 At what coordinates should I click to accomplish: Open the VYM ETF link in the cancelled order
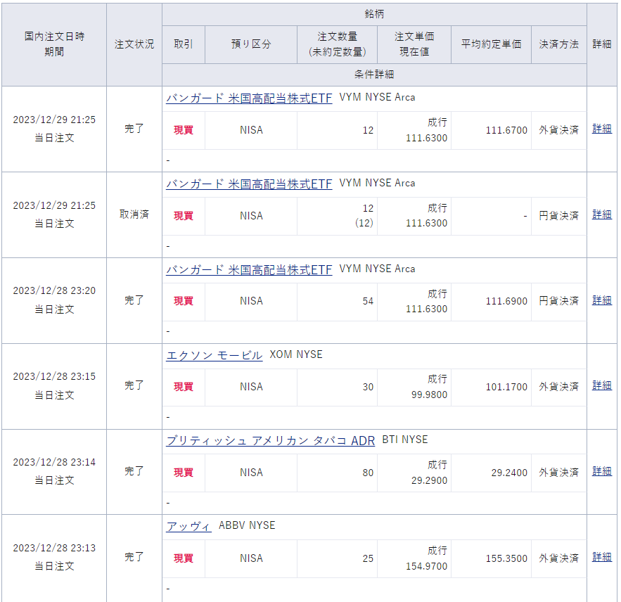tap(249, 184)
